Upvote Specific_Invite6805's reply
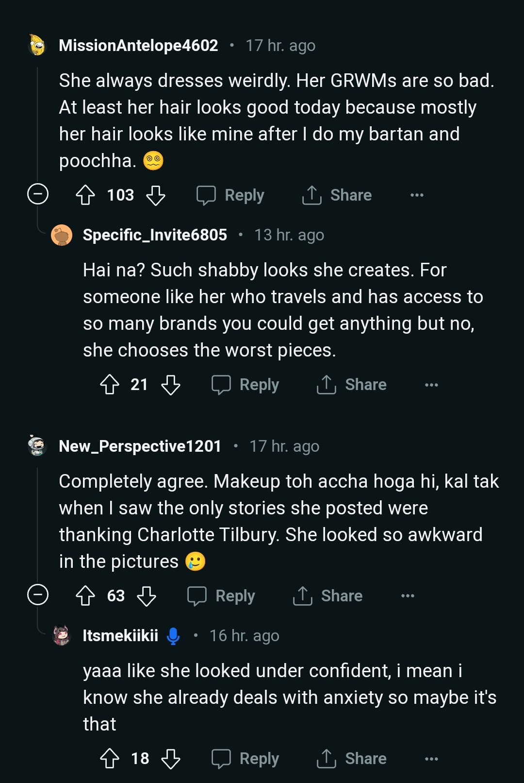 (110, 385)
